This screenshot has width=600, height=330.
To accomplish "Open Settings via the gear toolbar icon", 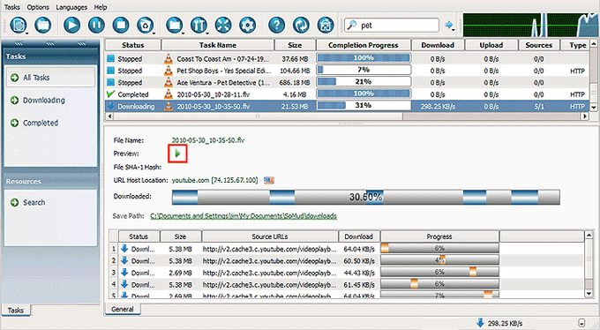I will (x=248, y=26).
